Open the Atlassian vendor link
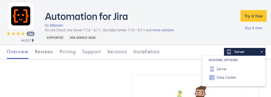The width and height of the screenshot is (271, 97). point(56,25)
